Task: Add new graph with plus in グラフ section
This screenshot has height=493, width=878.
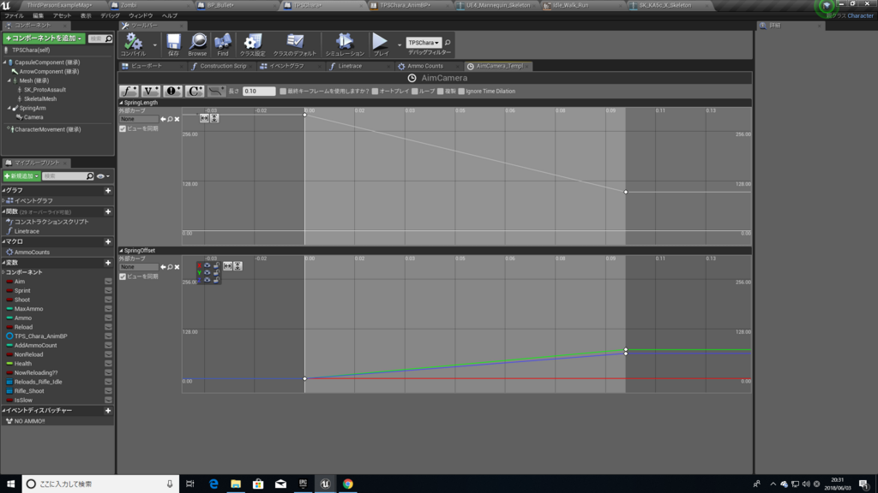Action: 108,191
